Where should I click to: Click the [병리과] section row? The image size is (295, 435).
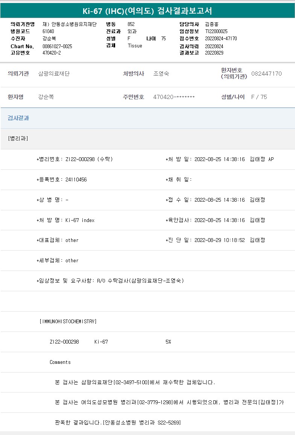click(x=18, y=138)
